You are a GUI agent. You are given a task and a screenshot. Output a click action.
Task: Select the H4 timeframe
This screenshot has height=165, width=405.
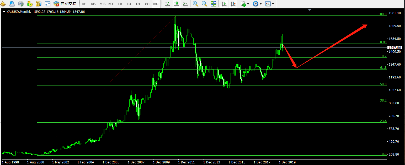[x=129, y=4]
